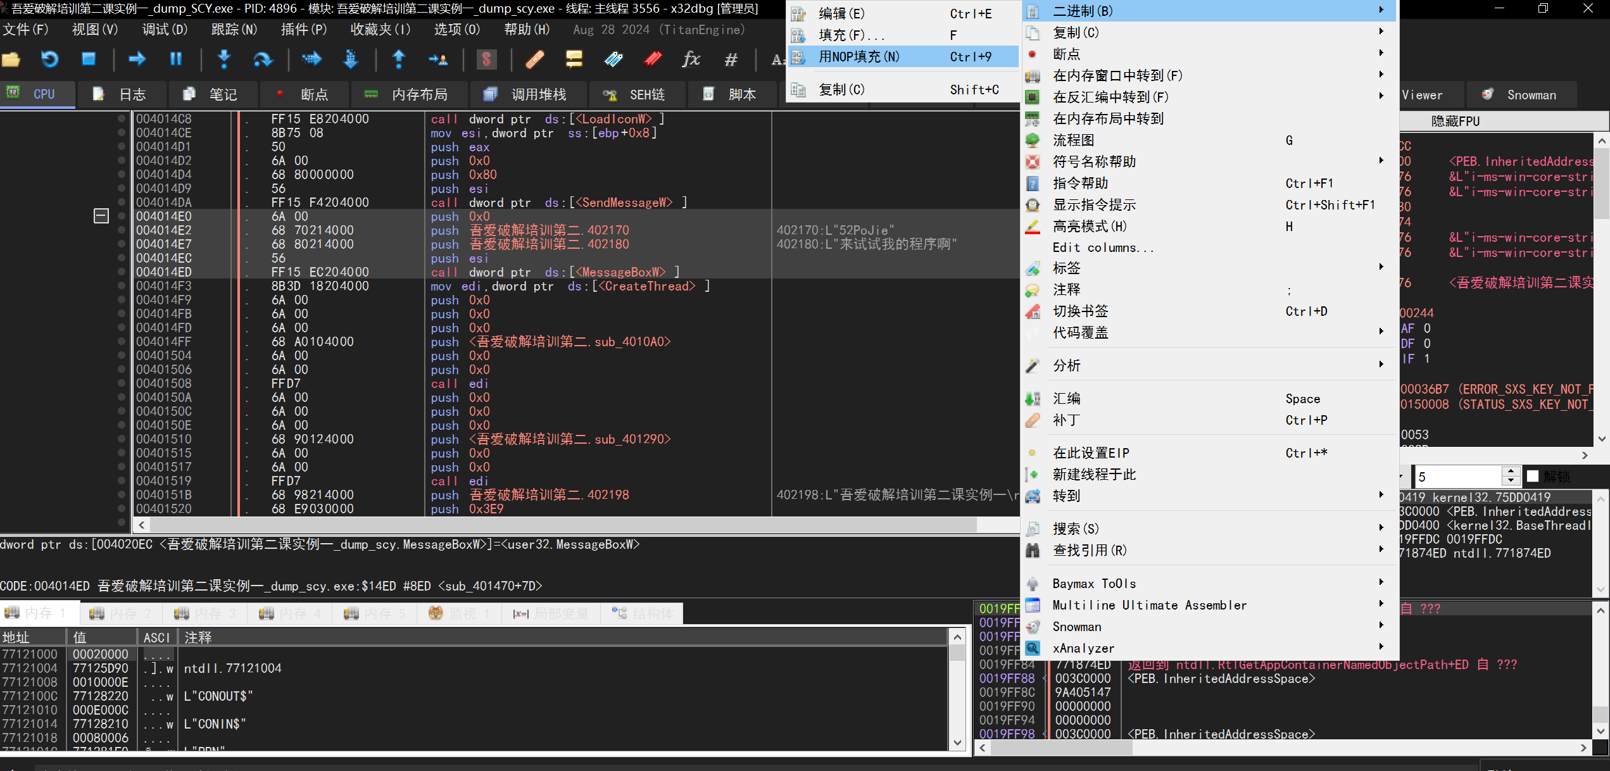Choose 编辑(E) in binary submenu
The image size is (1610, 771).
tap(903, 13)
